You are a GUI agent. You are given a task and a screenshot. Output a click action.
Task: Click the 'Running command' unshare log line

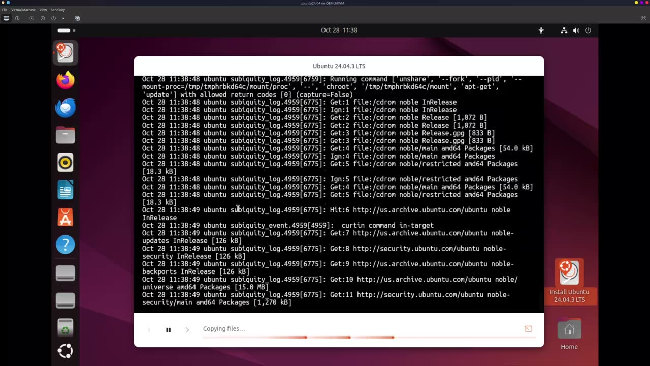[x=332, y=87]
